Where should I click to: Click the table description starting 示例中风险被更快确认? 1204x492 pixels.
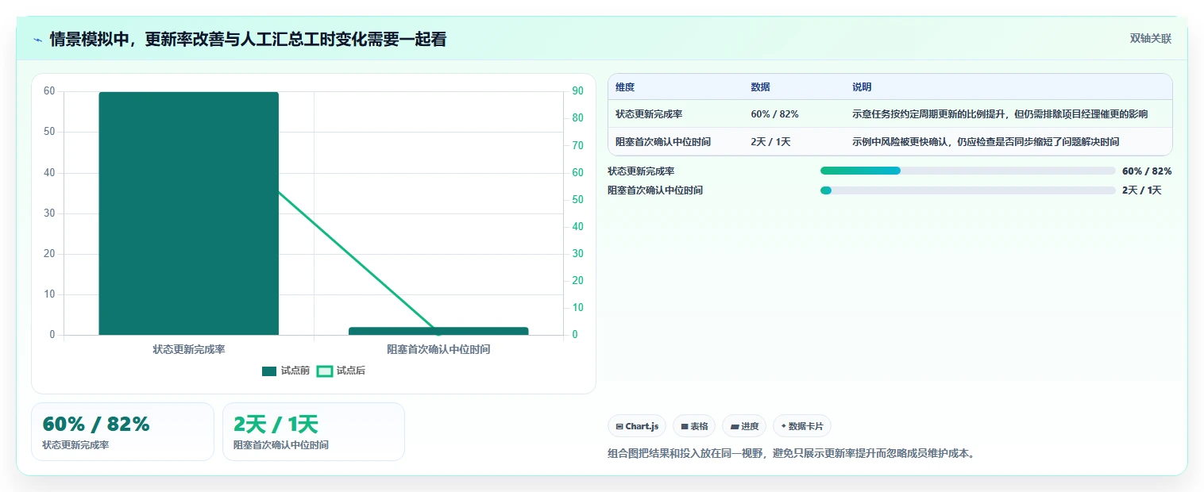pos(986,142)
